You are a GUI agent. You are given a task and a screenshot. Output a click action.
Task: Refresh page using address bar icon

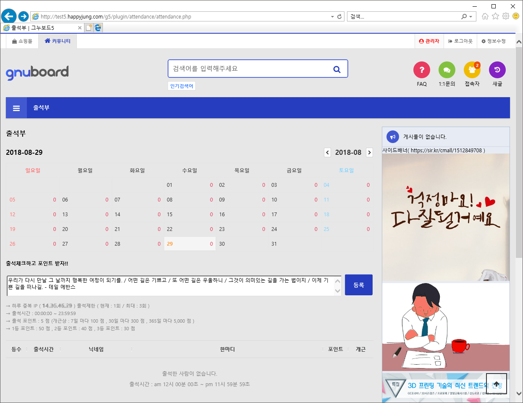pyautogui.click(x=339, y=16)
